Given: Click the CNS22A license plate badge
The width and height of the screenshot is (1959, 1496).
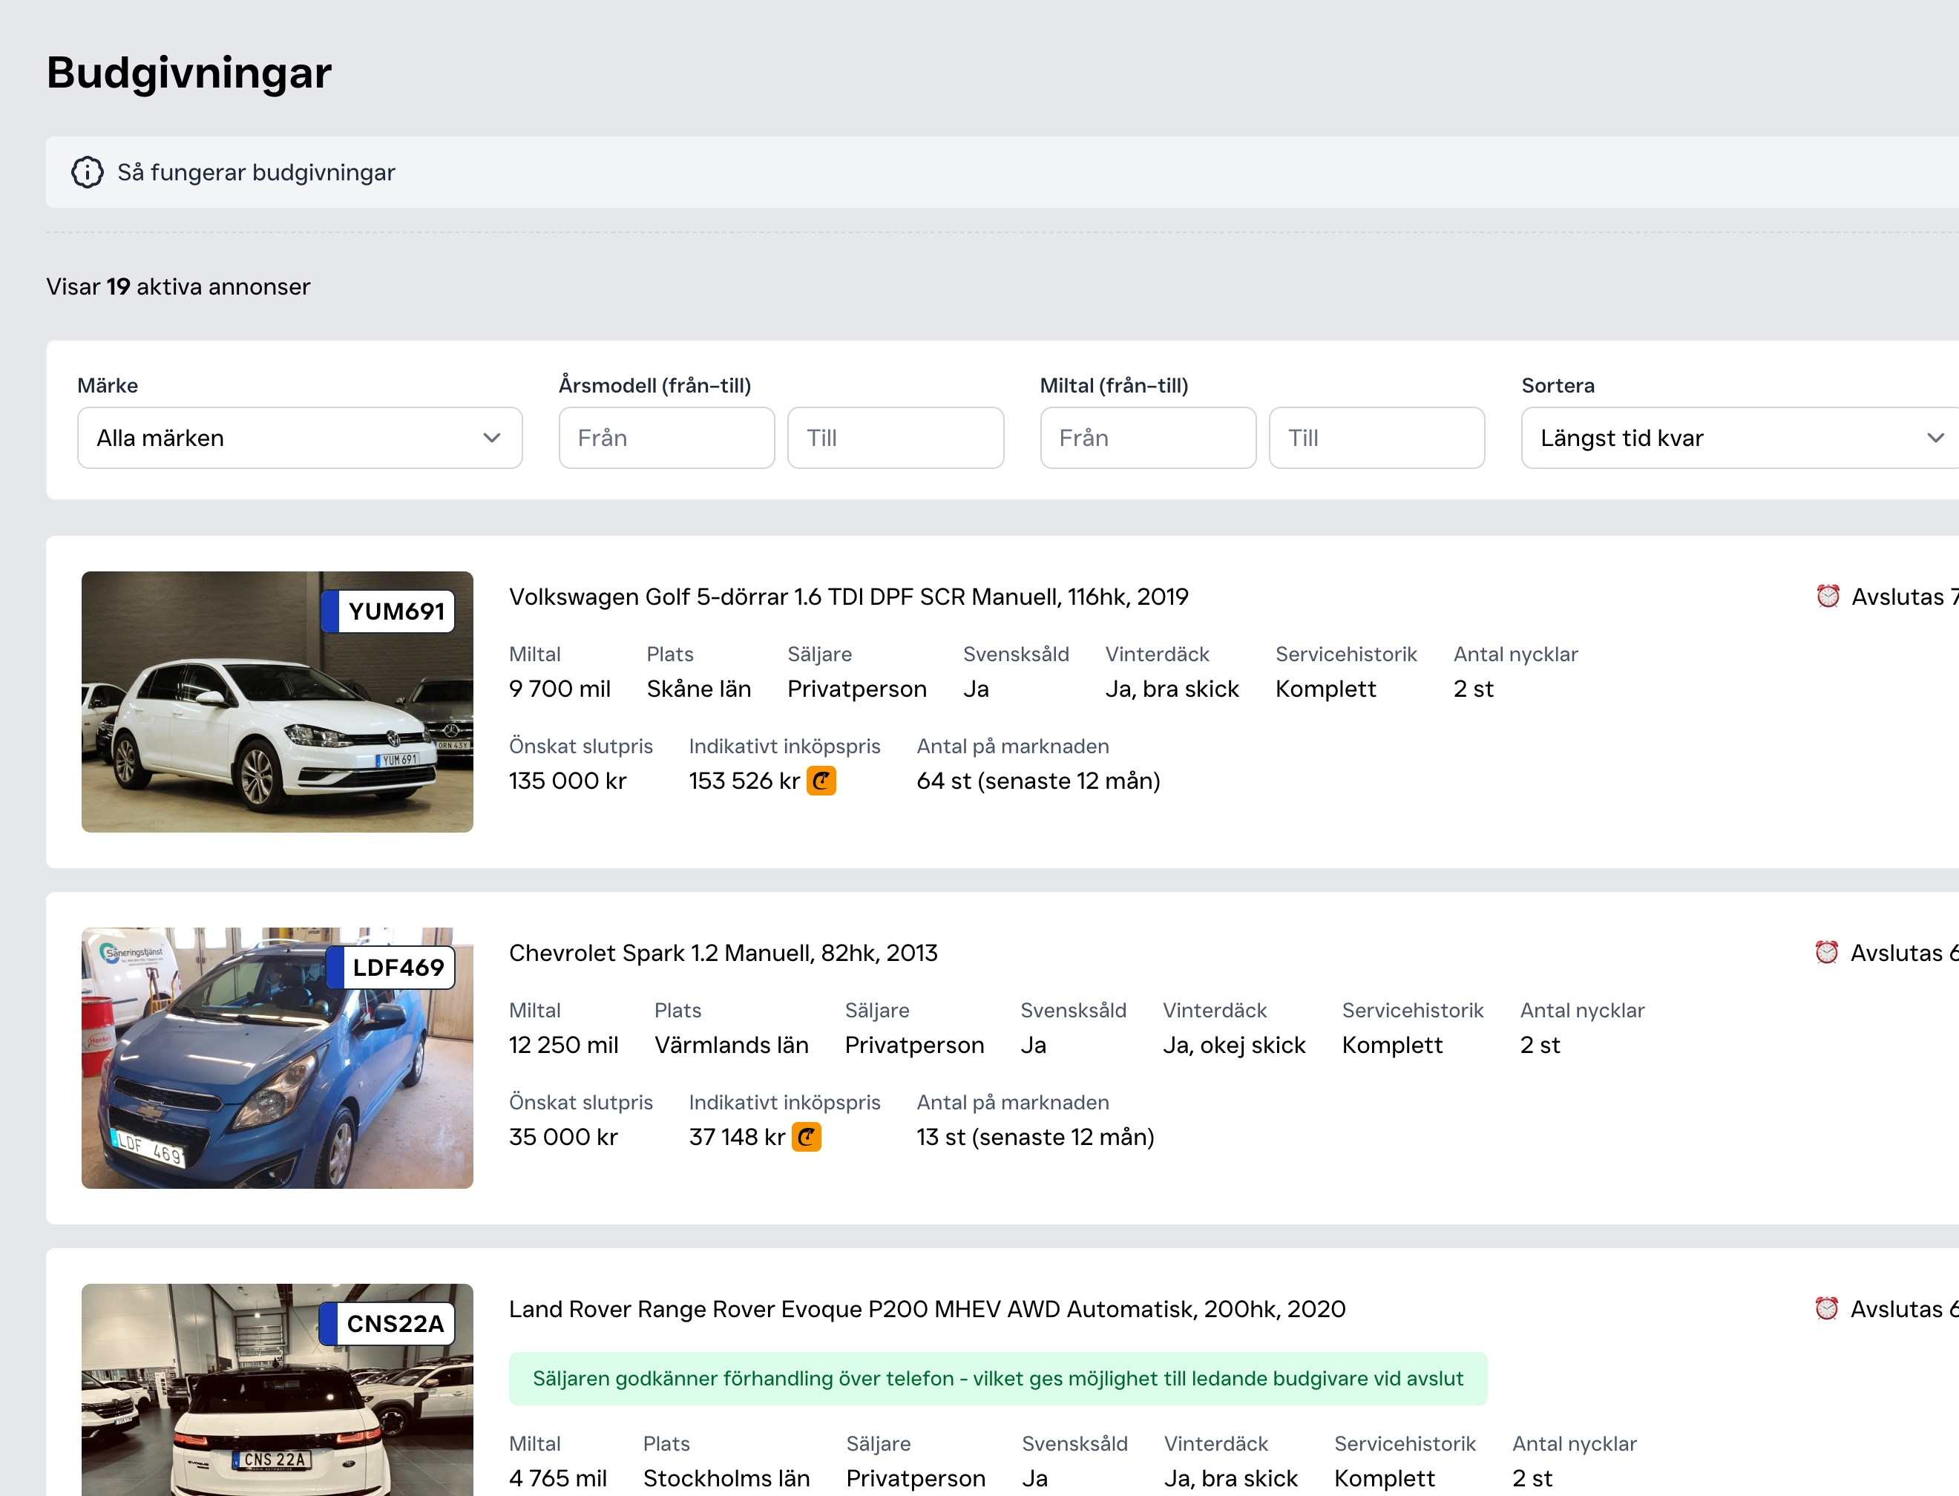Looking at the screenshot, I should tap(387, 1323).
